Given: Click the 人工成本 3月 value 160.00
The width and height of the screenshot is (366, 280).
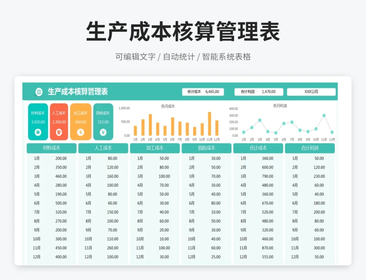Looking at the screenshot, I should pos(113,176).
